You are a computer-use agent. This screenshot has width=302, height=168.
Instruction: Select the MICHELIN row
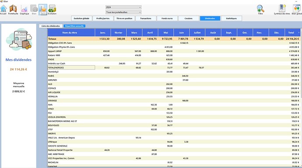pyautogui.click(x=174, y=162)
